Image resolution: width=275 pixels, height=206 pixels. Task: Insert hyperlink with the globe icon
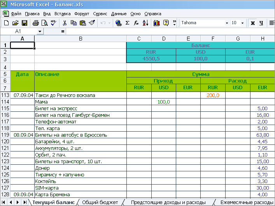coord(119,23)
